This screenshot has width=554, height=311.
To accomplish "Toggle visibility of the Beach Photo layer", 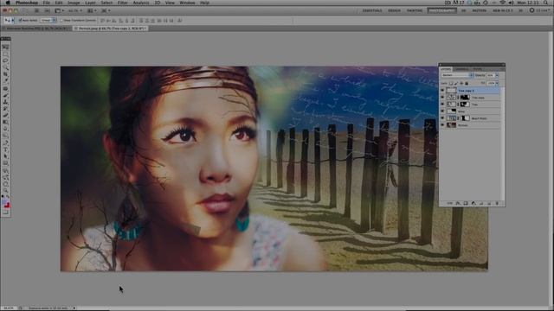I will [442, 118].
